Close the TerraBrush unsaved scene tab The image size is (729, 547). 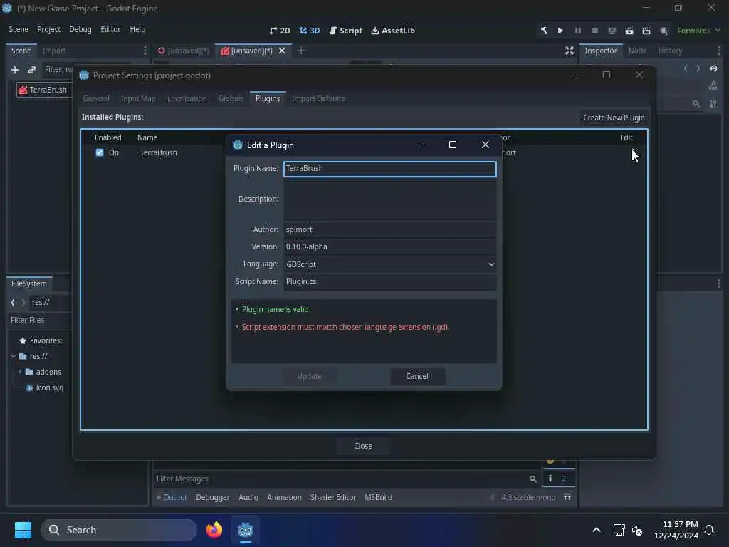pyautogui.click(x=282, y=51)
